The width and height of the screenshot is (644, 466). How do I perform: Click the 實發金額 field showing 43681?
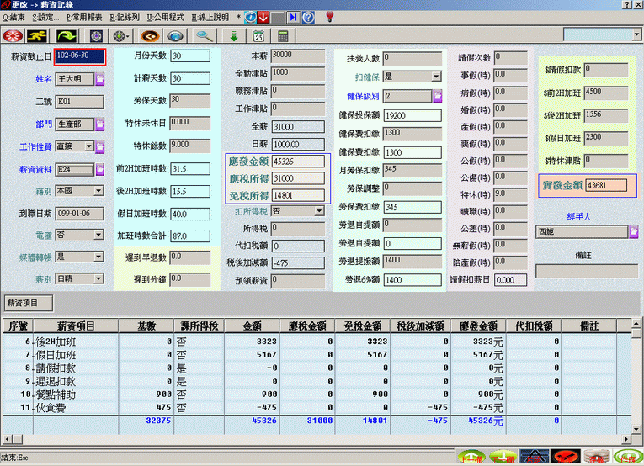(x=606, y=185)
